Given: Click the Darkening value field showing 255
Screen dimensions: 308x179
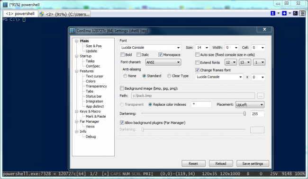Looking at the screenshot, I should [x=257, y=114].
